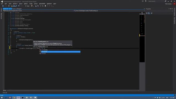Open the Form1_Paint member dropdown
Image resolution: width=176 pixels, height=99 pixels.
pyautogui.click(x=109, y=11)
